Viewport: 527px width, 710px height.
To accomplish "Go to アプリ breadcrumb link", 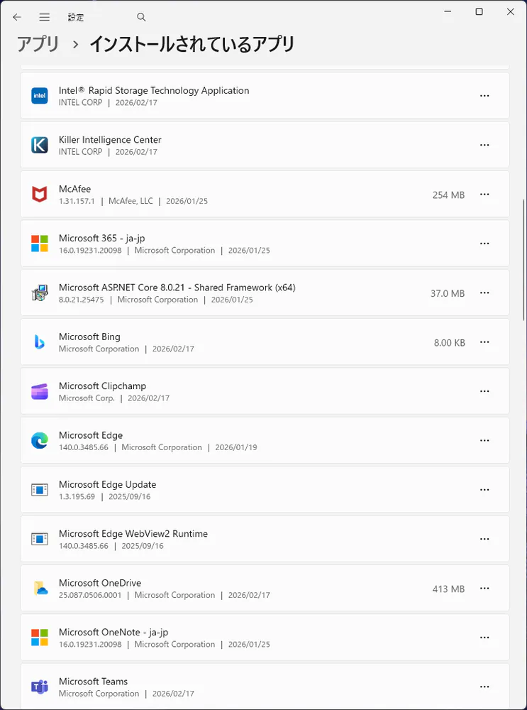I will (x=38, y=44).
